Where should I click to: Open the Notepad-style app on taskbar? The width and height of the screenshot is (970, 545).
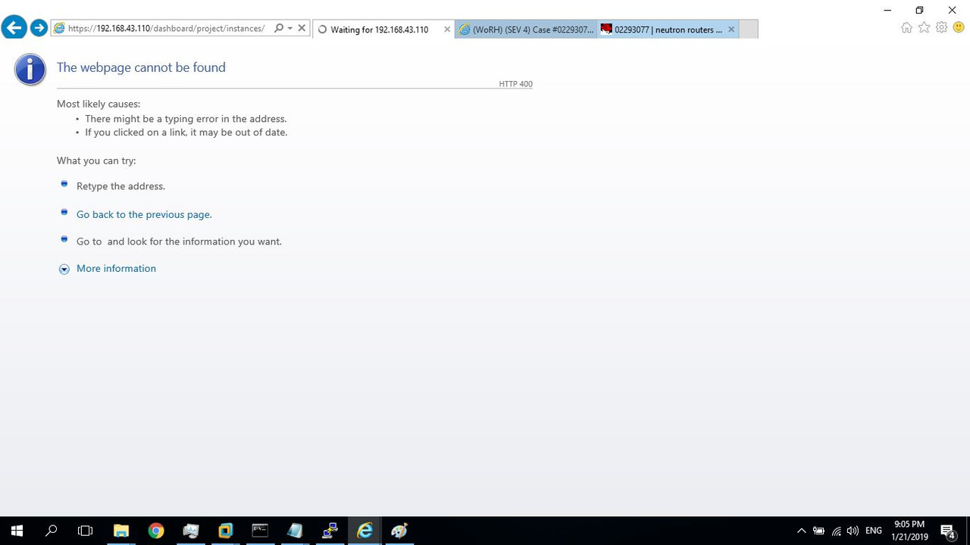(295, 531)
